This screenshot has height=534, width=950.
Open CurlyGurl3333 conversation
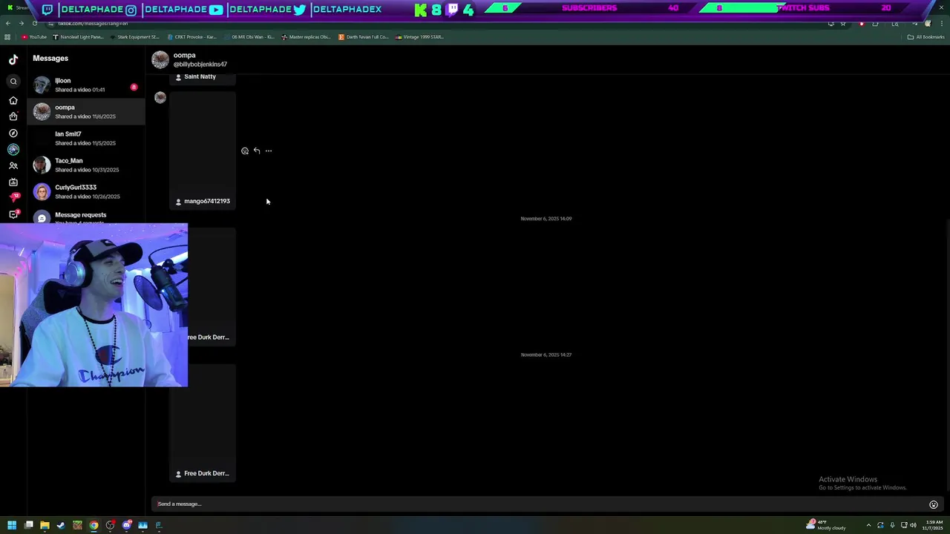click(86, 192)
